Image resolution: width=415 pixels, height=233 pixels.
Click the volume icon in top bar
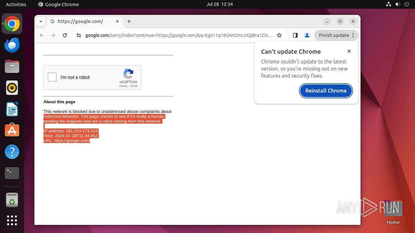coord(398,4)
